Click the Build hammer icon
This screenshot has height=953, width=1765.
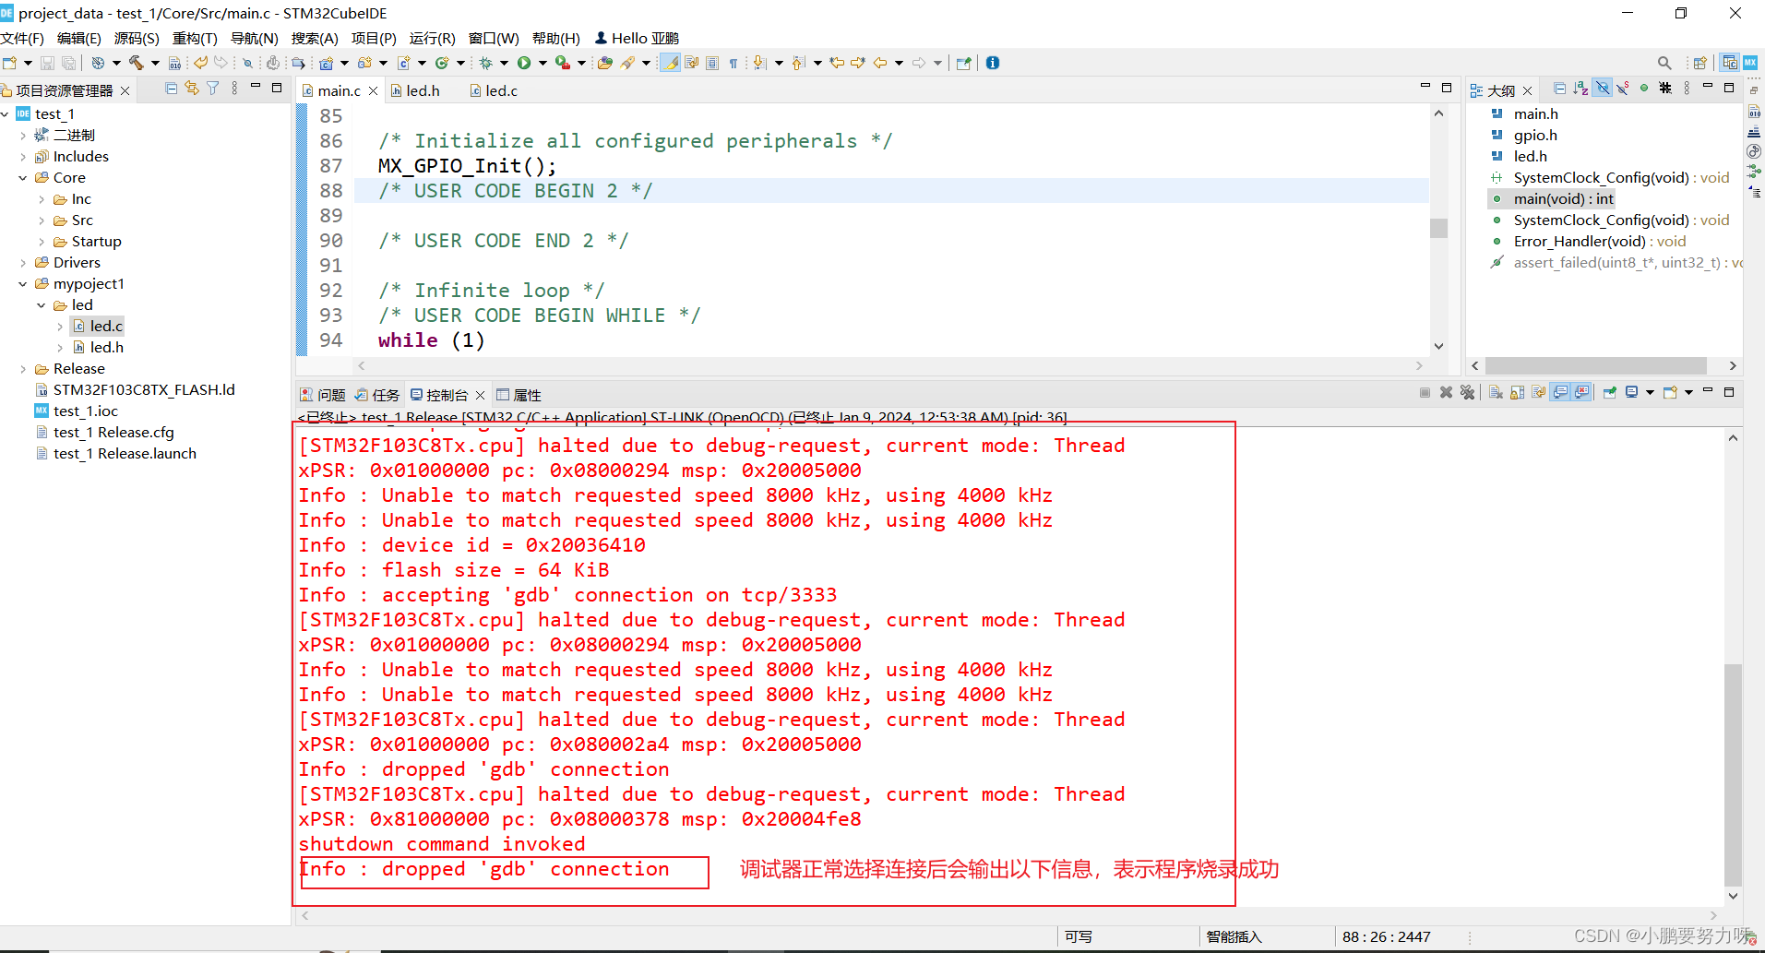coord(137,63)
